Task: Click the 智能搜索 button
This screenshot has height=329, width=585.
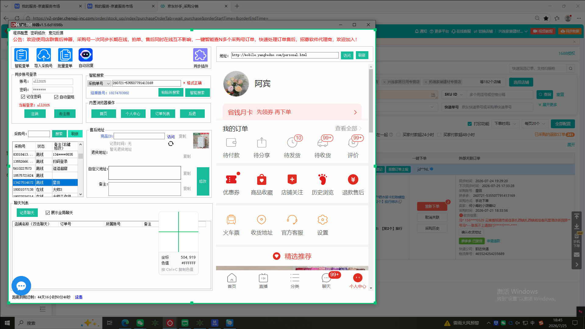Action: tap(197, 92)
